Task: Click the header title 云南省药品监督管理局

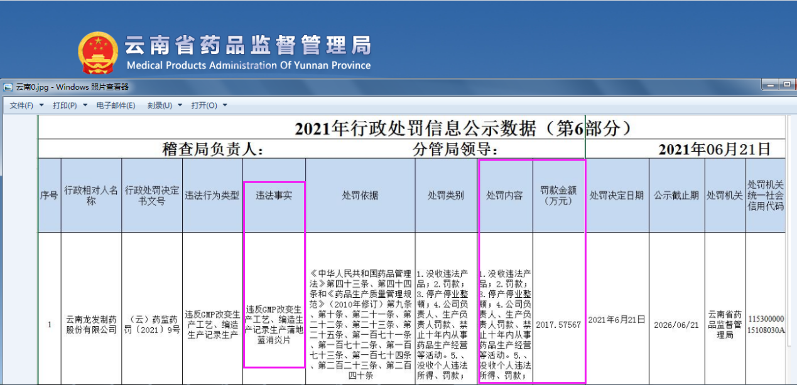Action: [248, 45]
